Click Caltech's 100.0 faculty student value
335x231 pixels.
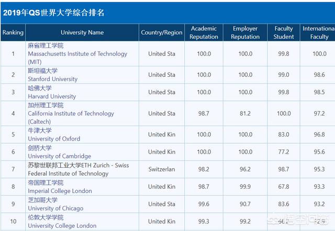point(284,113)
